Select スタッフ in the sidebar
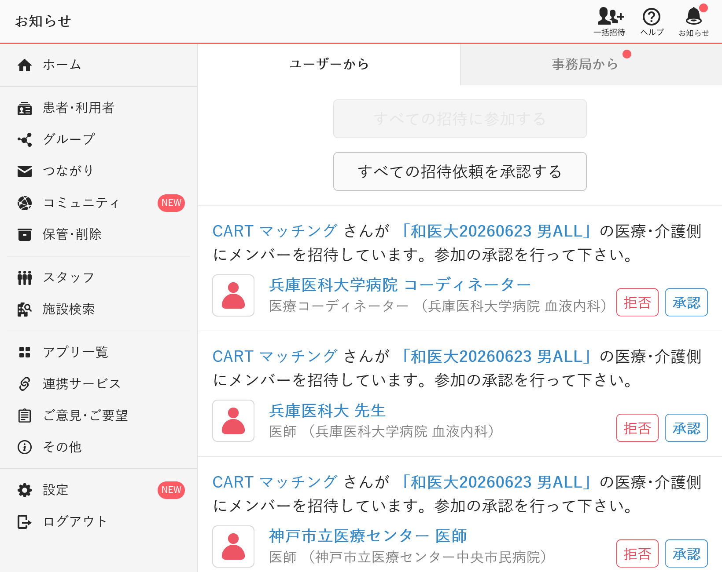This screenshot has width=722, height=572. click(99, 278)
